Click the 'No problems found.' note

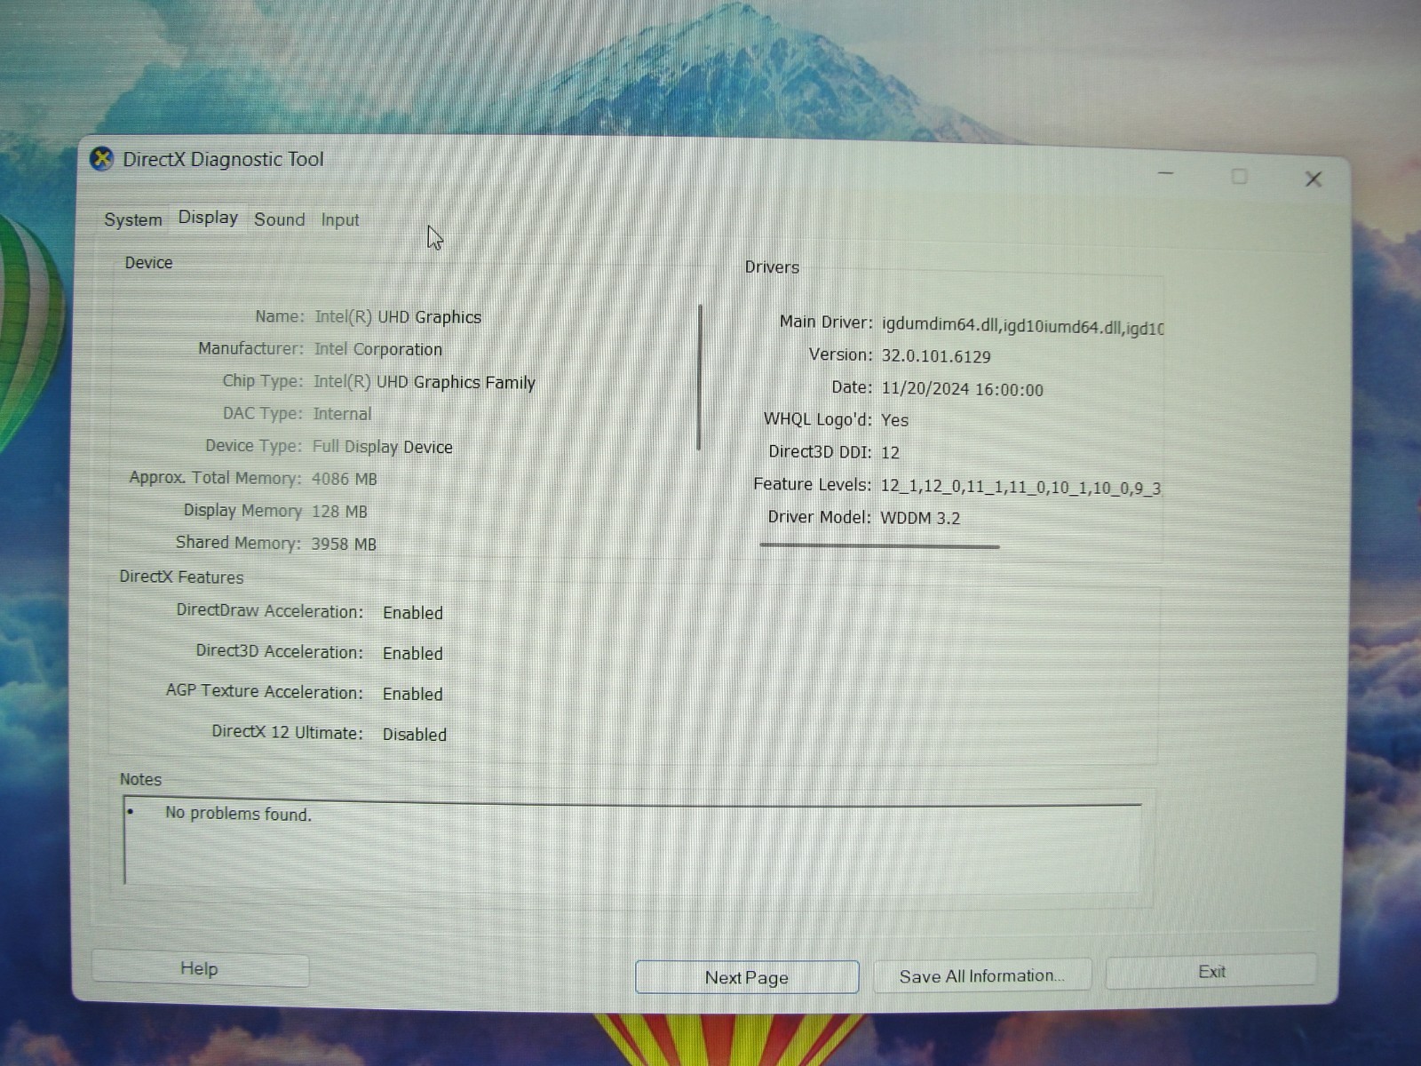click(238, 814)
